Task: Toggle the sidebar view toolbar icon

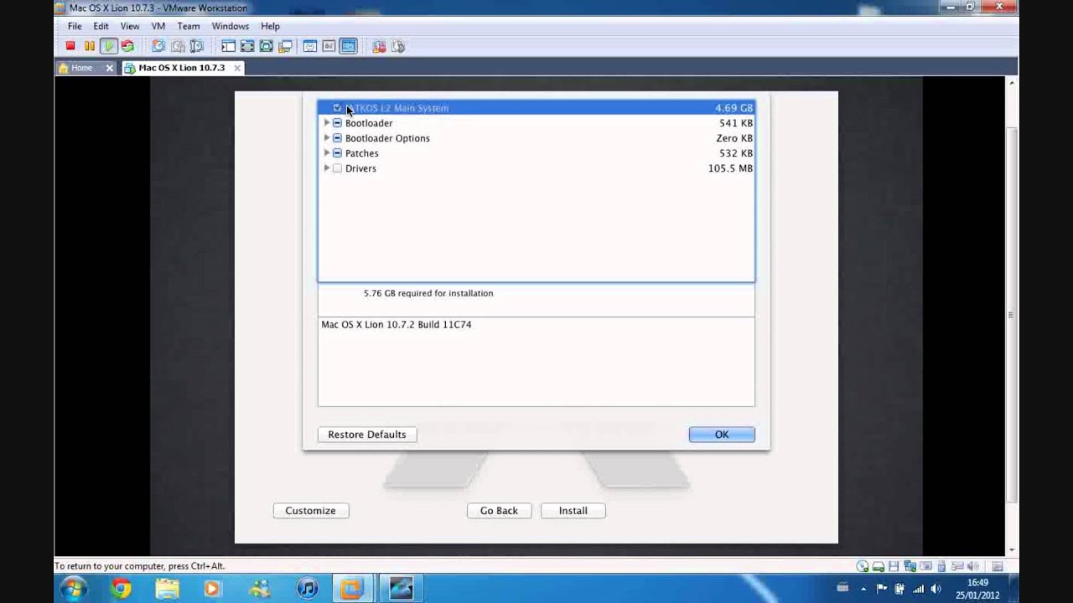Action: coord(228,46)
